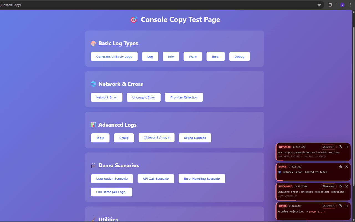Open the browser Extensions puzzle icon
Screen dimensions: 355x222
click(x=330, y=5)
